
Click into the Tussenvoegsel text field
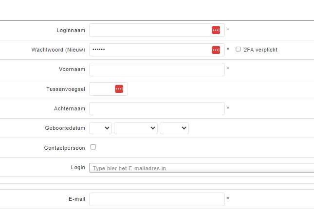click(x=101, y=89)
